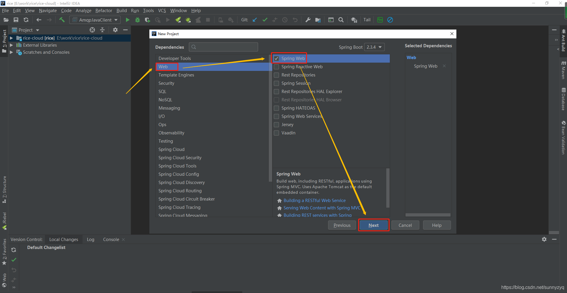Open Project Structure folder icon
567x293 pixels.
(318, 20)
